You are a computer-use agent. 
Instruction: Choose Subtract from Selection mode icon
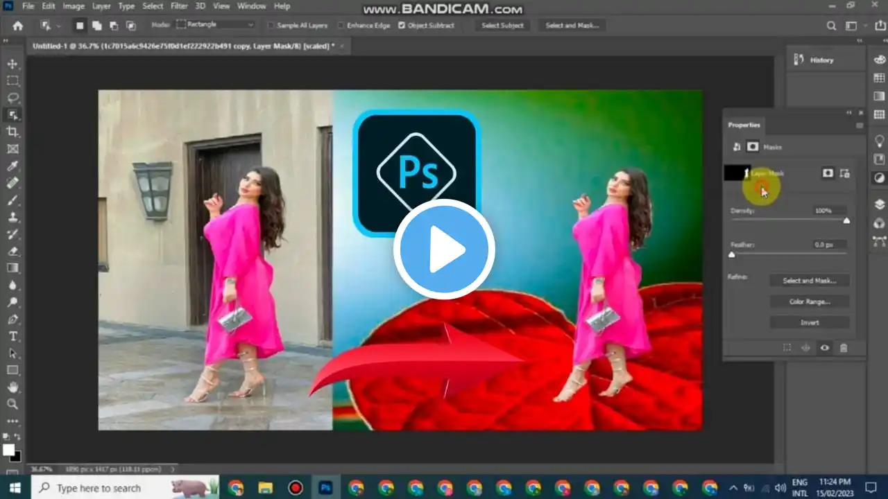113,26
